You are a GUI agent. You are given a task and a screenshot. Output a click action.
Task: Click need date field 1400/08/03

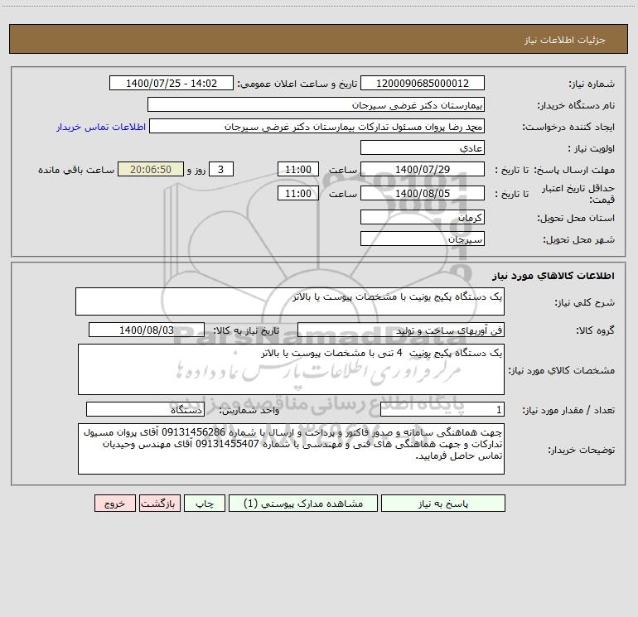tap(147, 330)
